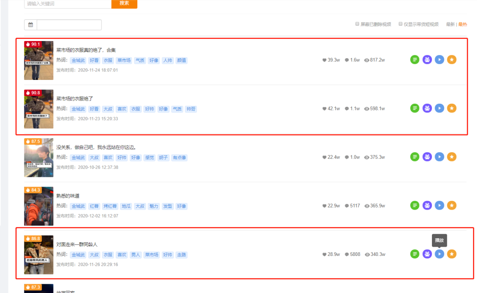
Task: Click orange star icon in the 87.5 row
Action: point(452,157)
